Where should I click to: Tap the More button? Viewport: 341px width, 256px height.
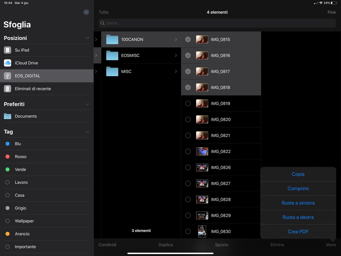click(331, 245)
